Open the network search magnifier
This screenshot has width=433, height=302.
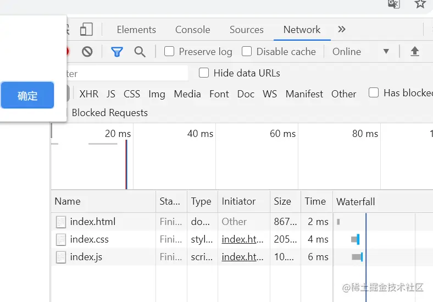[x=140, y=52]
